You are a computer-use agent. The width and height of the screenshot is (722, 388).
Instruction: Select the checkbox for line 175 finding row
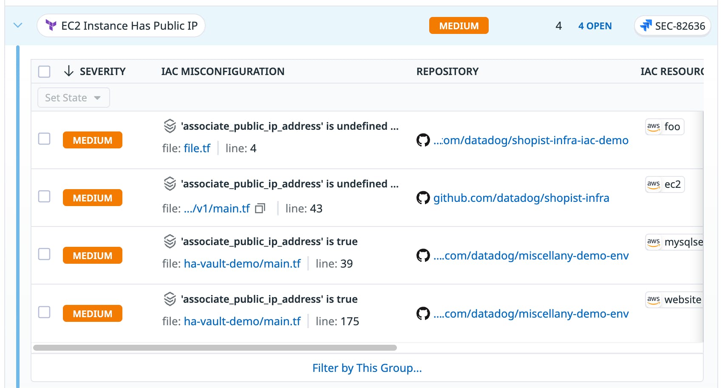44,312
